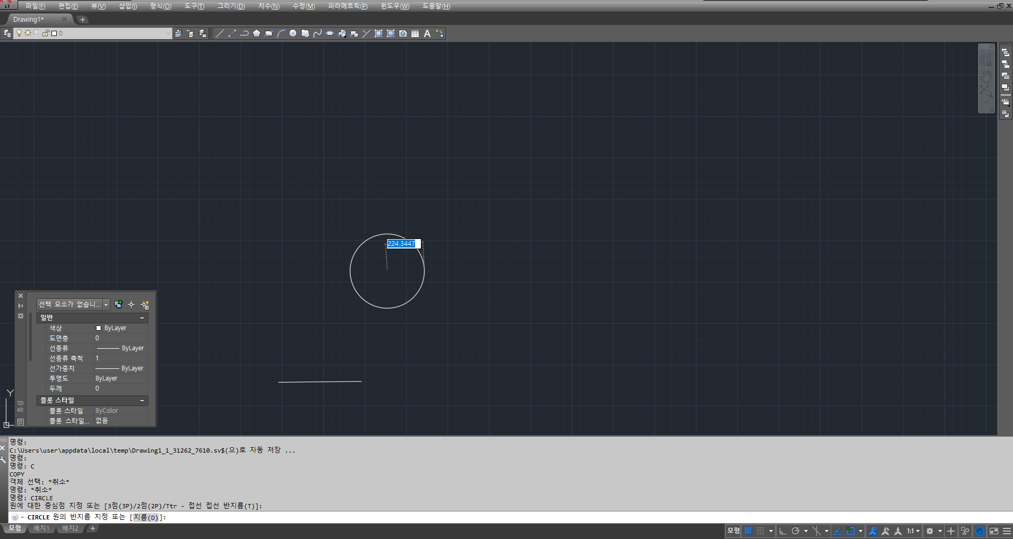
Task: Click the Insert Block tool
Action: (342, 33)
